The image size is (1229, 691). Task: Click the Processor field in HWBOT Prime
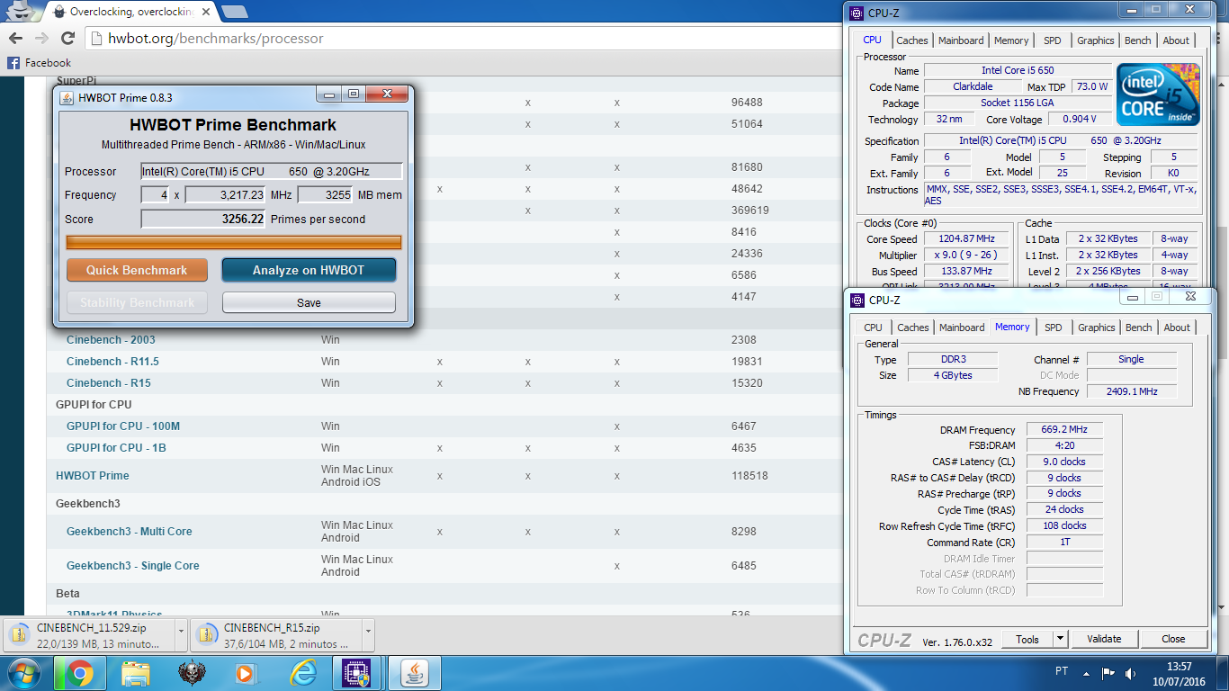click(272, 171)
